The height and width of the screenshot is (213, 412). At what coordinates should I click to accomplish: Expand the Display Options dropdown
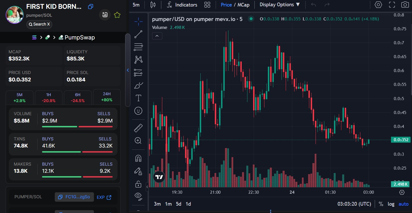(280, 5)
